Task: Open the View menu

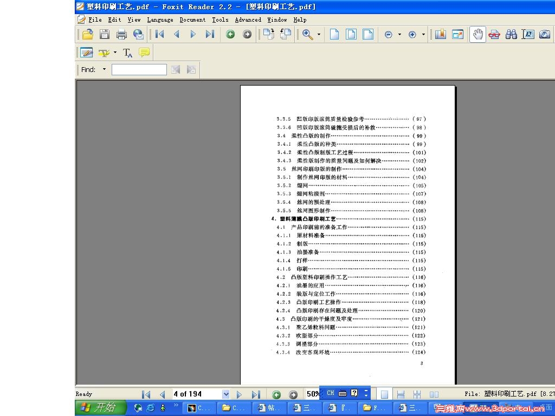Action: (x=134, y=20)
